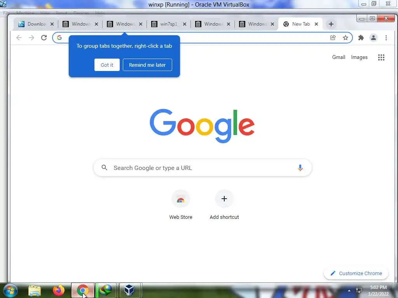Click Customize Chrome button
398x298 pixels.
pyautogui.click(x=356, y=273)
